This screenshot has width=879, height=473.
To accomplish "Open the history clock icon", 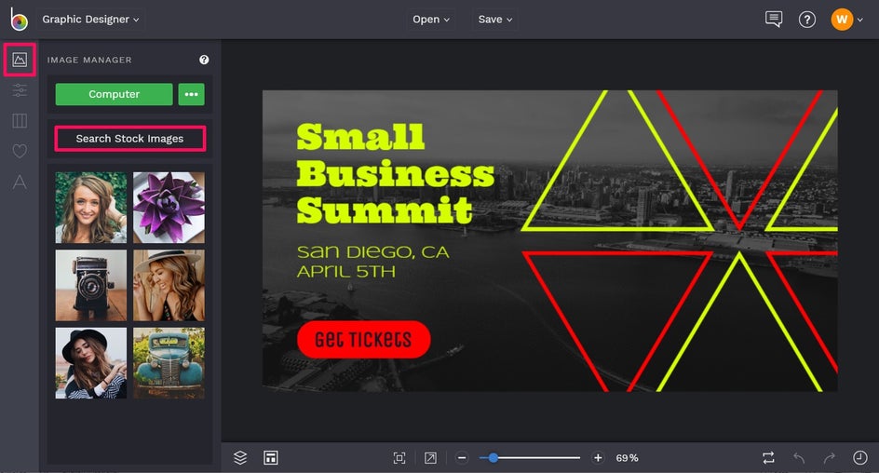I will coord(860,458).
